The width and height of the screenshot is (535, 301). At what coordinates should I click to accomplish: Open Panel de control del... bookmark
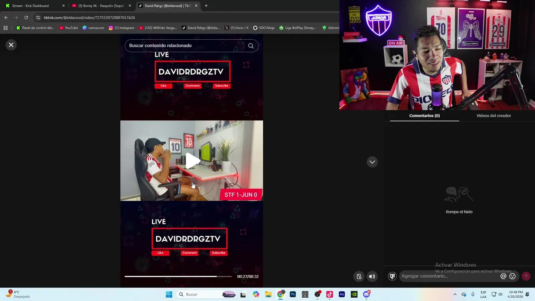point(35,28)
